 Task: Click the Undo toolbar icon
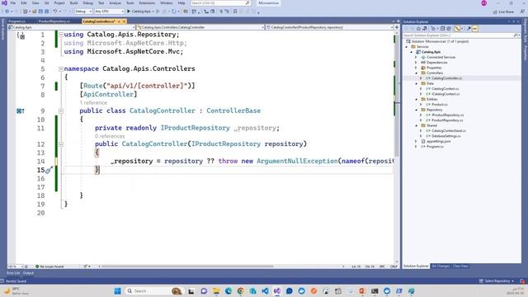(54, 11)
